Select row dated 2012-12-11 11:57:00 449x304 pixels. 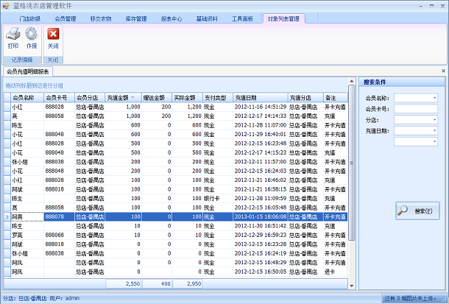pos(176,162)
